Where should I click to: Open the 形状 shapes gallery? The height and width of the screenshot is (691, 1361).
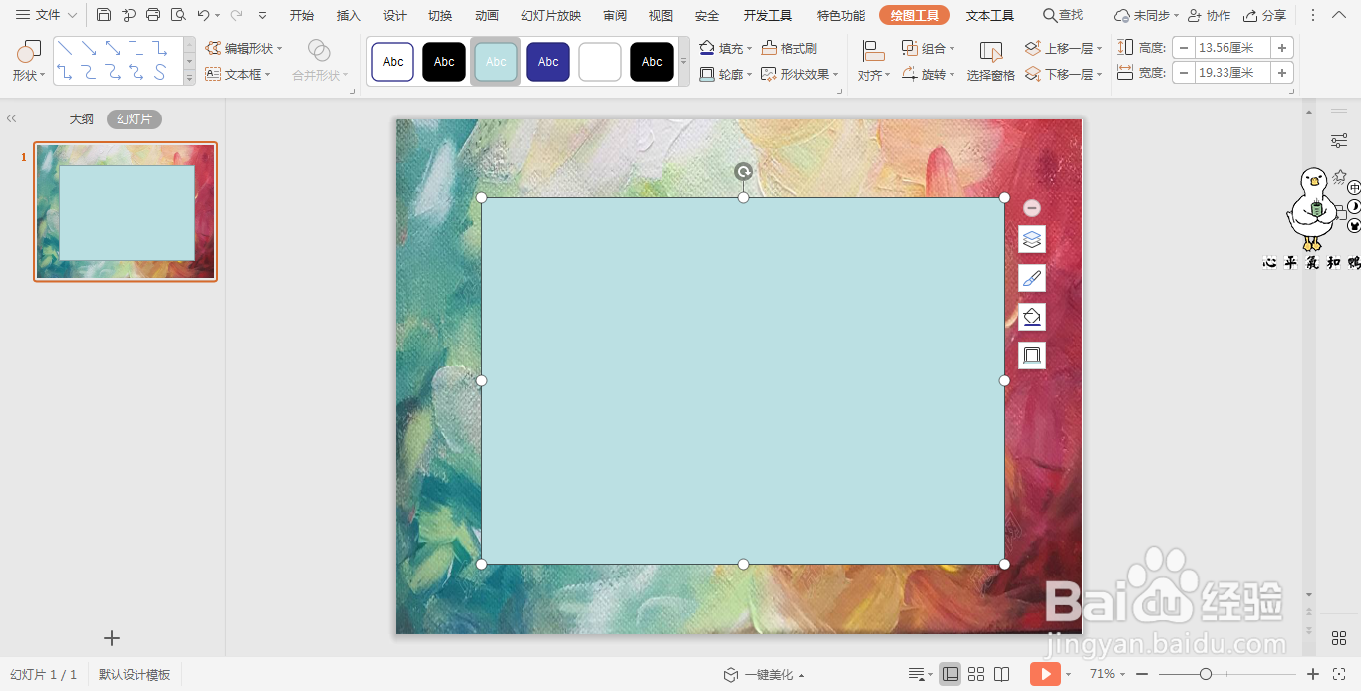click(29, 61)
